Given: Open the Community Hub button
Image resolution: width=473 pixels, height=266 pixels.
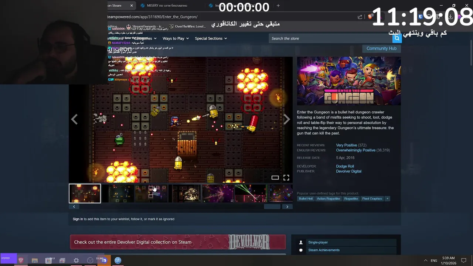Looking at the screenshot, I should pos(381,48).
